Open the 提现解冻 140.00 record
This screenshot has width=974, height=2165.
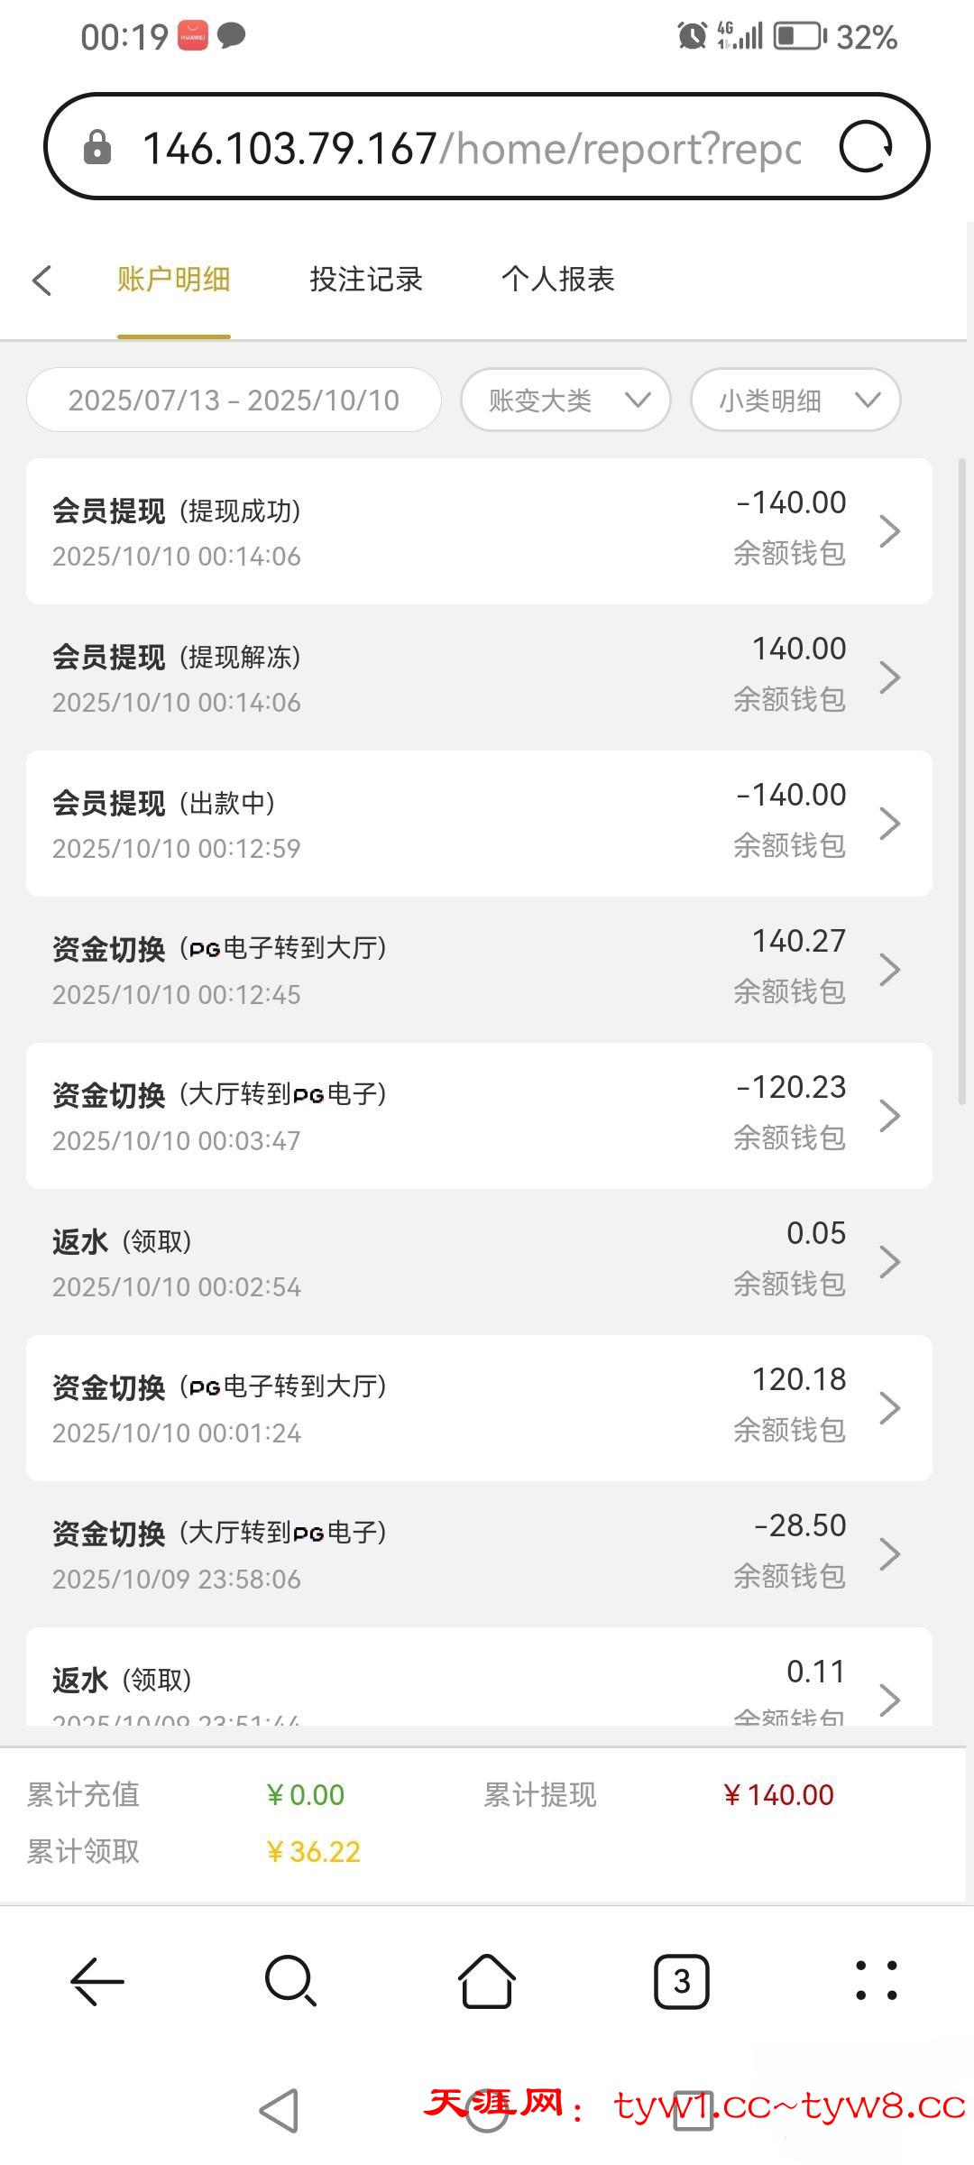point(478,677)
